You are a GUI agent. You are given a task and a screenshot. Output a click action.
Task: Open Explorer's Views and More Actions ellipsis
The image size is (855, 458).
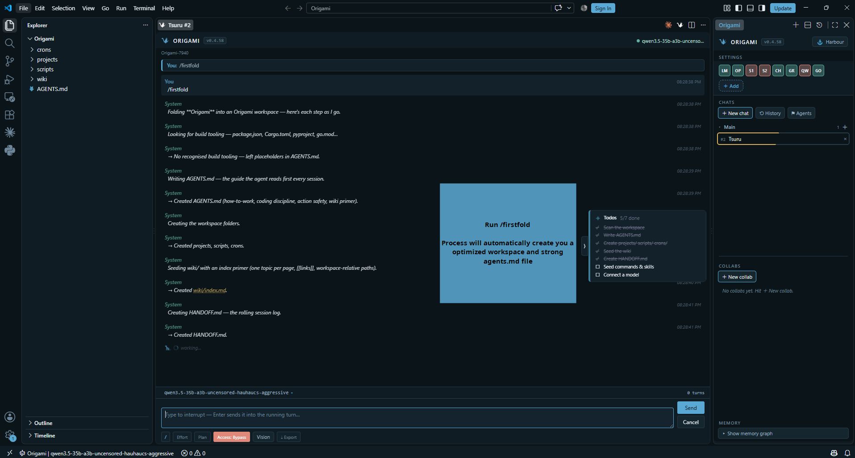click(146, 25)
